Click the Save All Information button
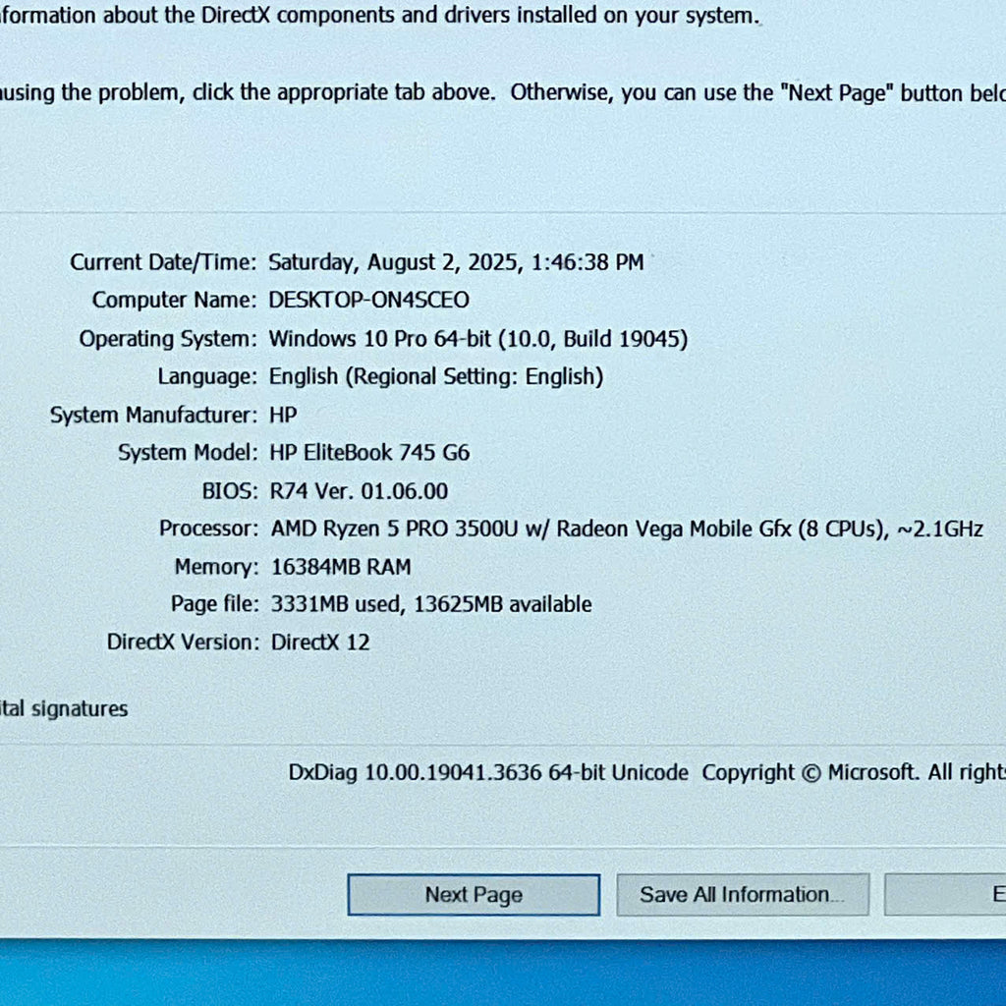The image size is (1006, 1006). pos(743,894)
